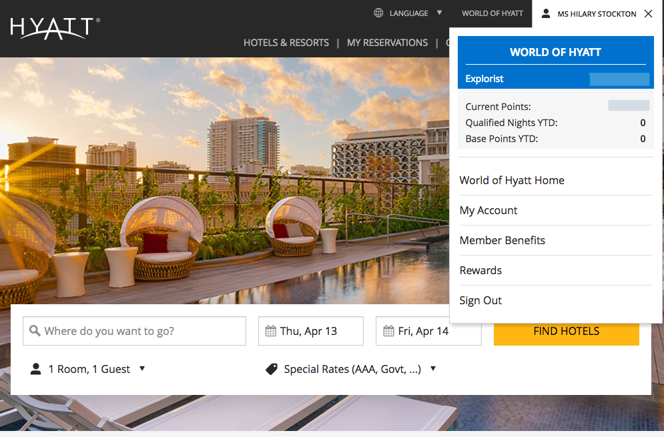Click the Current Points label
The image size is (664, 437).
498,107
